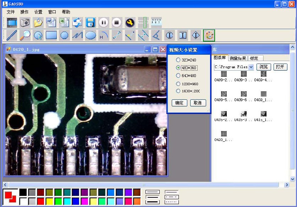Switch to the 测量结果 tab

pyautogui.click(x=238, y=58)
